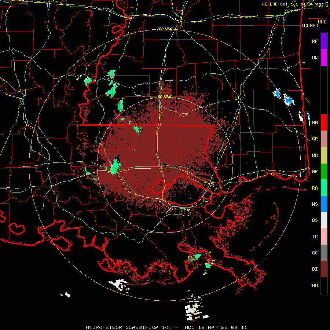330x330 pixels.
Task: Click the BD legend label
Action: (x=315, y=155)
